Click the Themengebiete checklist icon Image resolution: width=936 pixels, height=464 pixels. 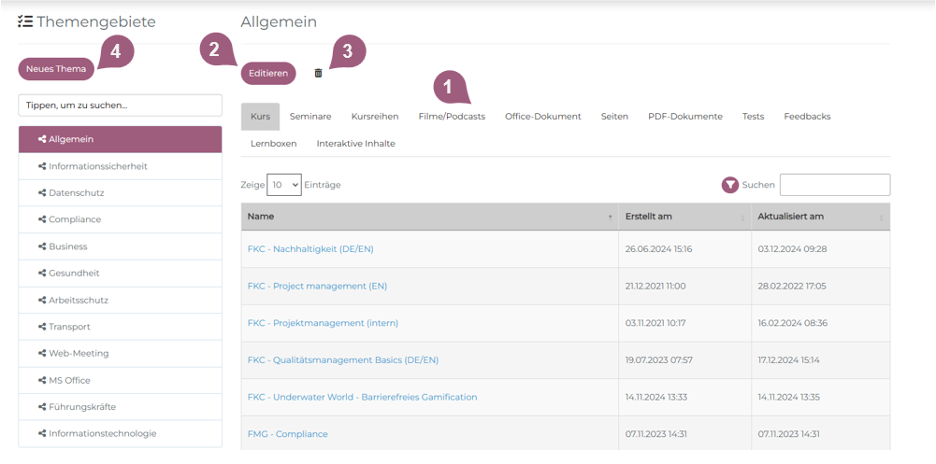[x=25, y=21]
